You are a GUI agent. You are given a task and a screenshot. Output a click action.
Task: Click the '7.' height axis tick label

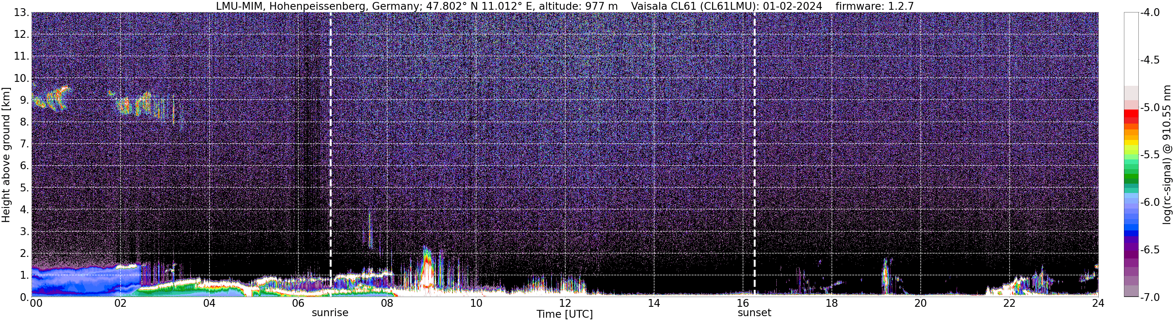pos(24,144)
